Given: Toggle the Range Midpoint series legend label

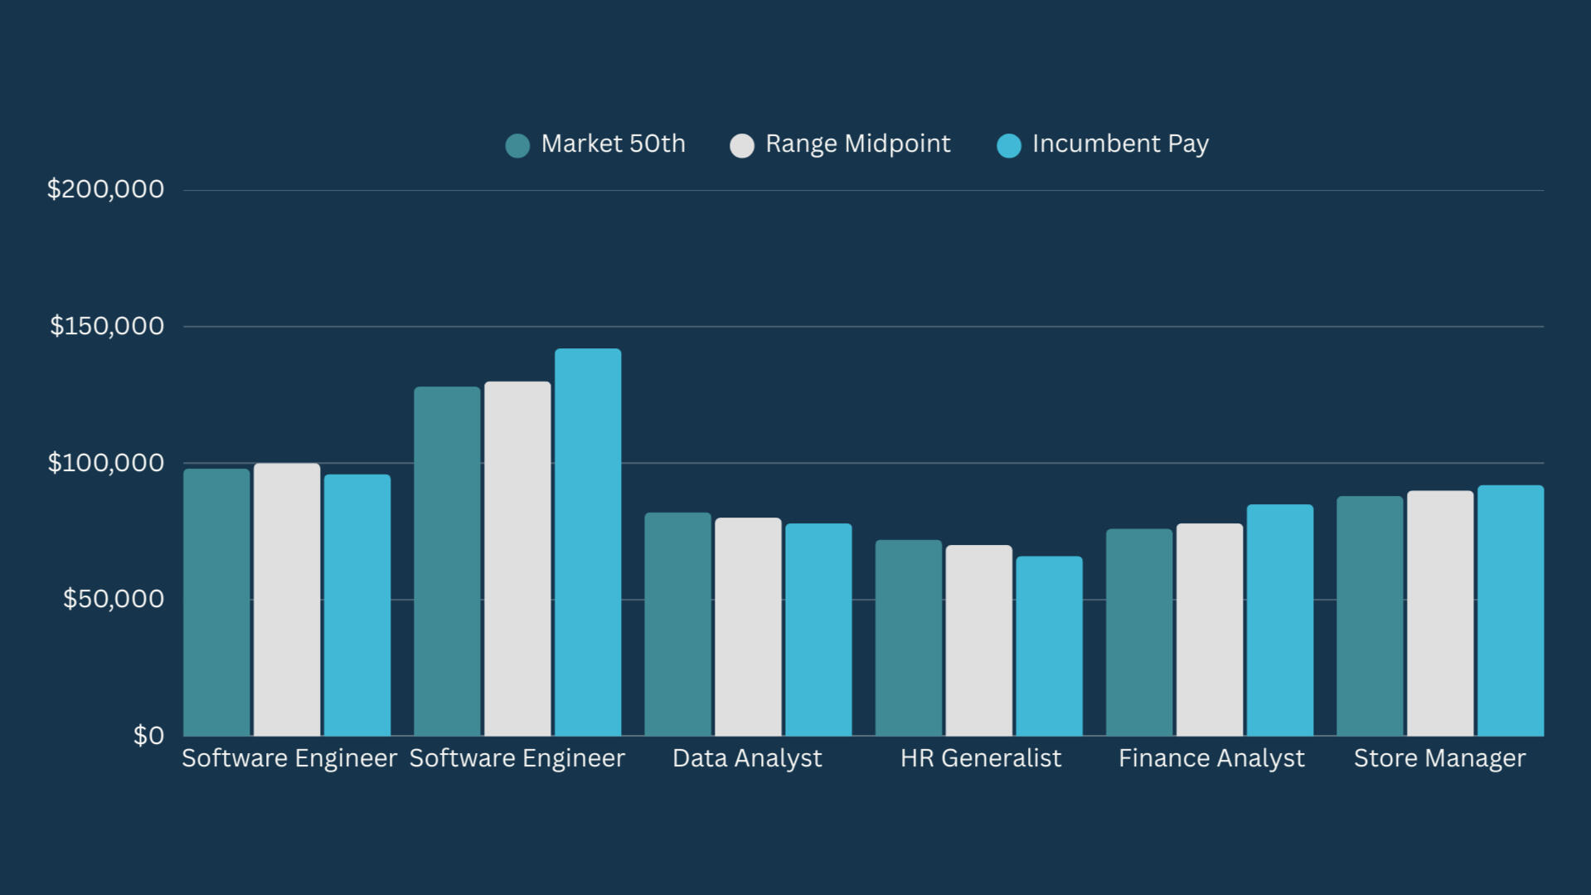Looking at the screenshot, I should [857, 144].
